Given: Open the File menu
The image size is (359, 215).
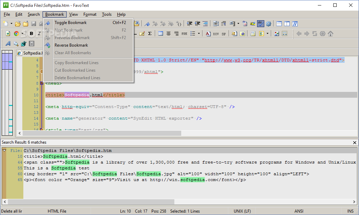Looking at the screenshot, I should (x=7, y=14).
